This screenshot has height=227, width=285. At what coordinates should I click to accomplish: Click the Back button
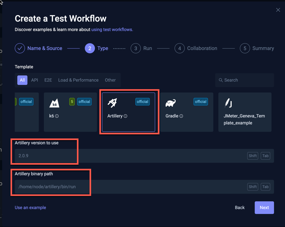(x=239, y=207)
